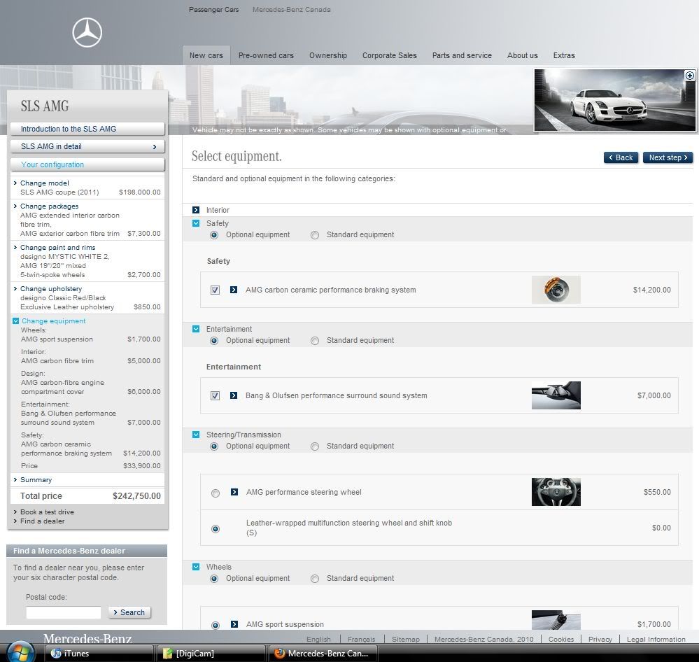Viewport: 699px width, 662px height.
Task: Uncheck Bang & Olufsen surround sound system
Action: [x=215, y=396]
